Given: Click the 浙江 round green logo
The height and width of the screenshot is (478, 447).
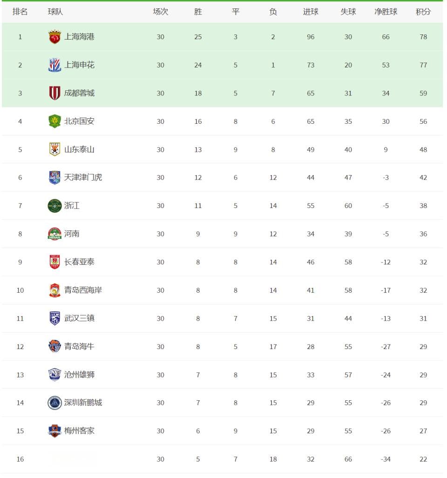Looking at the screenshot, I should pos(54,206).
